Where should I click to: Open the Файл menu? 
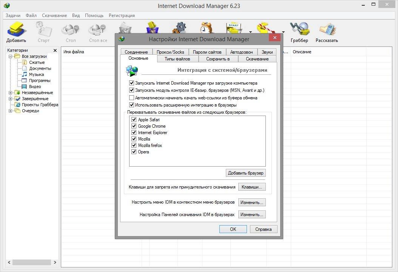pos(31,15)
